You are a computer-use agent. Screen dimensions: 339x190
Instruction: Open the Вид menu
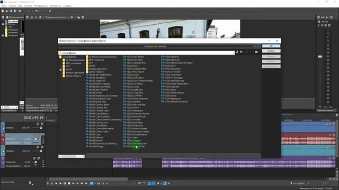click(x=20, y=6)
